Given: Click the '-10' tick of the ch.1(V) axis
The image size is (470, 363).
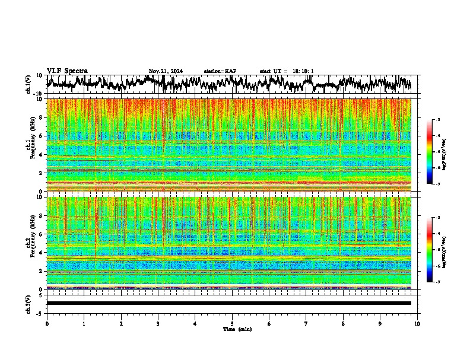Looking at the screenshot, I should point(39,94).
